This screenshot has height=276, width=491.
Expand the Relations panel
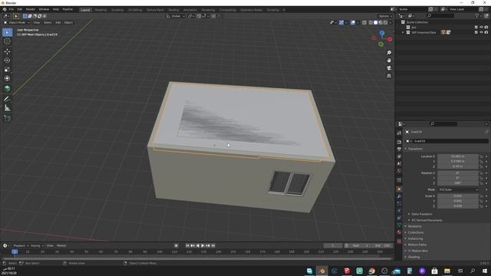(x=414, y=226)
